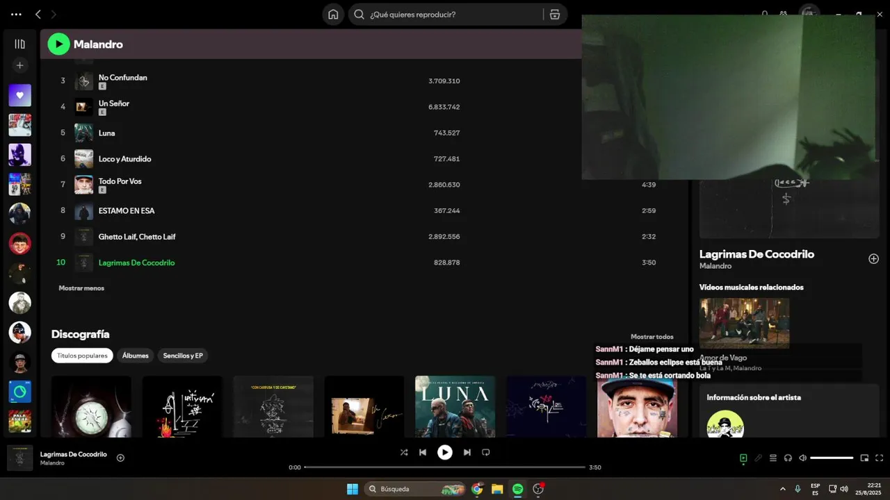Open related video 'Amor de Vago' thumbnail
The width and height of the screenshot is (890, 500).
(744, 323)
